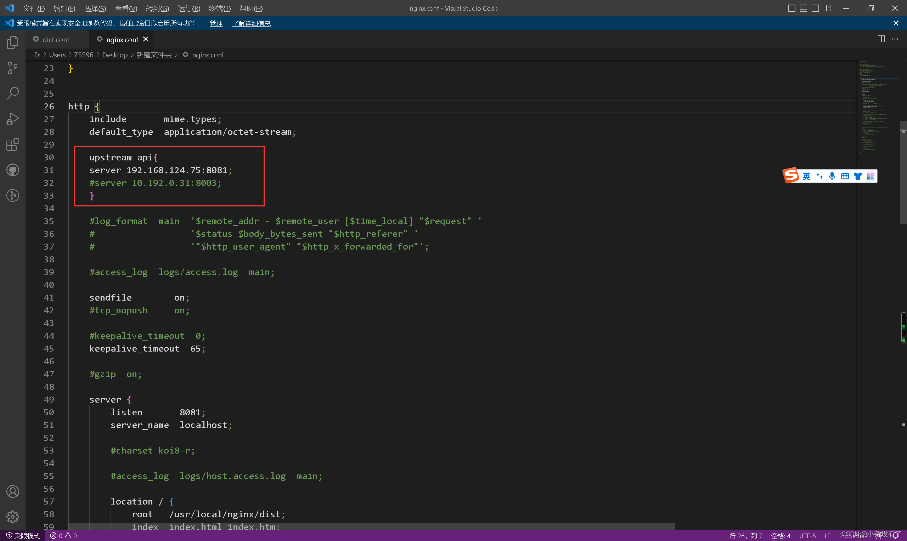The image size is (907, 541).
Task: Toggle the secondary side bar layout control
Action: point(816,8)
